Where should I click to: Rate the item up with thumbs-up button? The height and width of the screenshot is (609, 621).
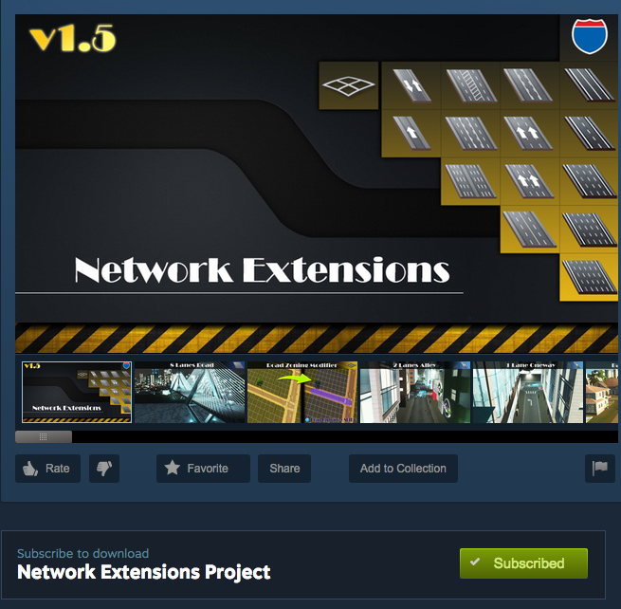[47, 469]
